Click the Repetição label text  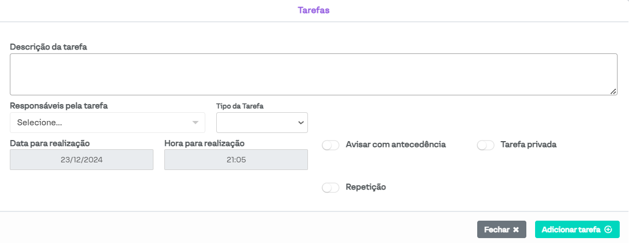click(366, 187)
